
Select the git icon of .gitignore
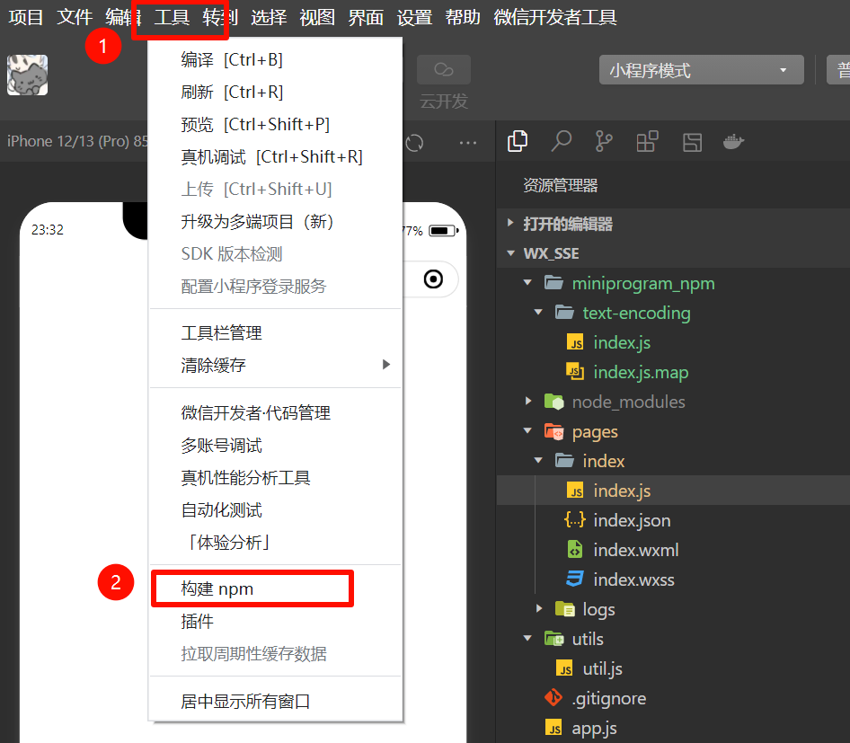[553, 698]
